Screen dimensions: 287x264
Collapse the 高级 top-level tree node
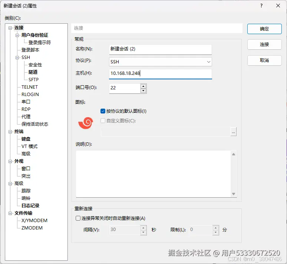click(10, 184)
